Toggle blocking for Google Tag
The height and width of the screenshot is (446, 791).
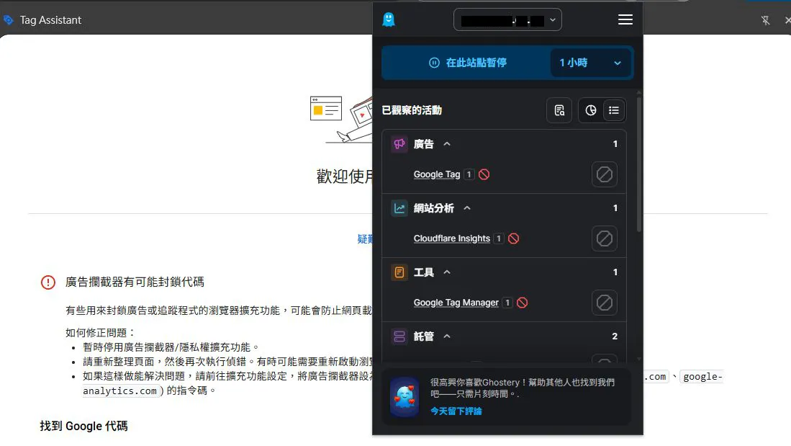click(x=604, y=174)
